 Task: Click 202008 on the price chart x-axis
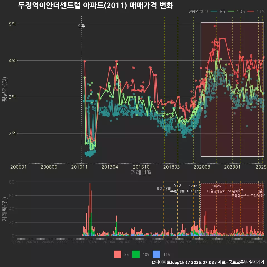pos(202,167)
